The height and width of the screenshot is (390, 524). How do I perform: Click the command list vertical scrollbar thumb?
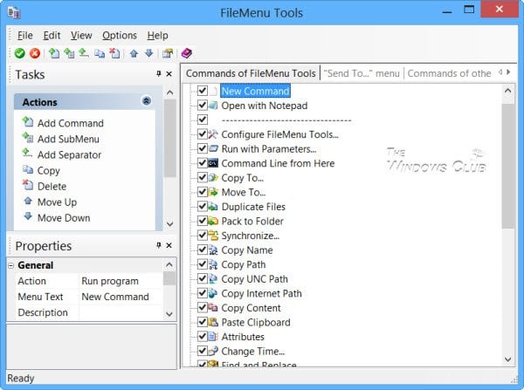pos(508,166)
